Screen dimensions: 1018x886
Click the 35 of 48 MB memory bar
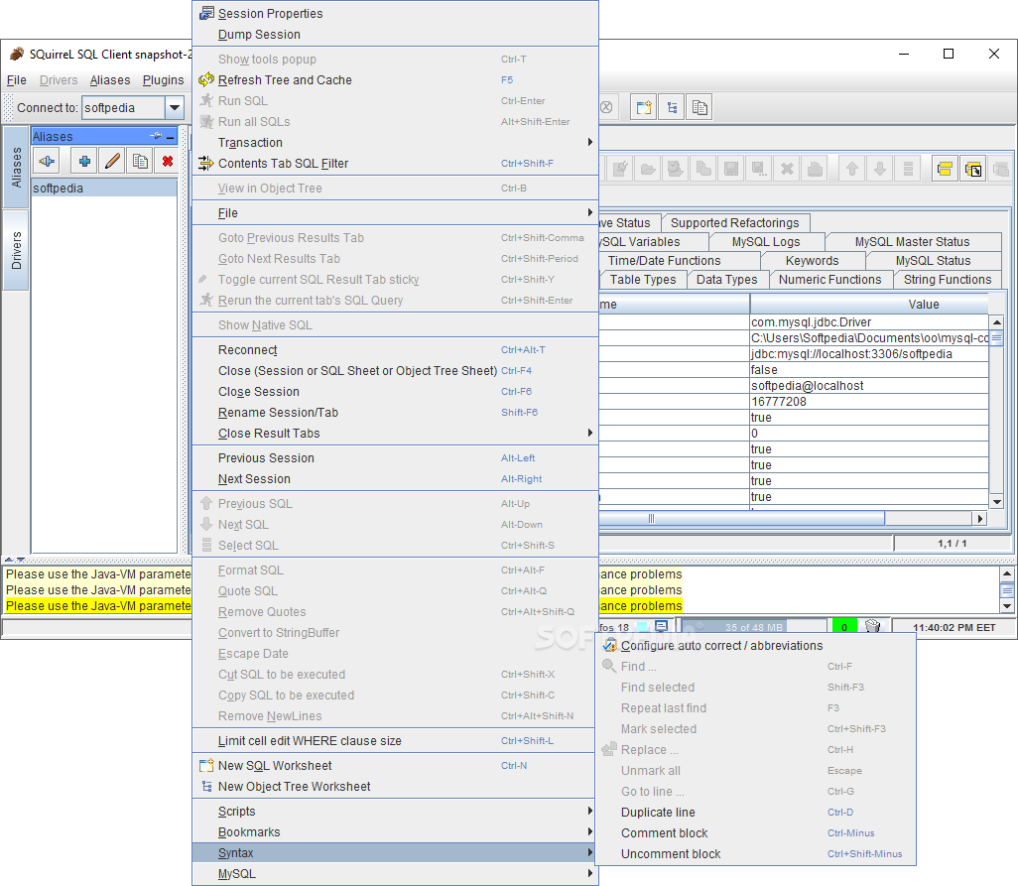753,627
